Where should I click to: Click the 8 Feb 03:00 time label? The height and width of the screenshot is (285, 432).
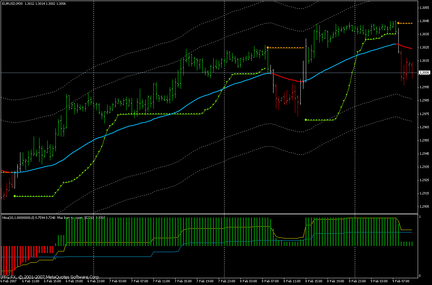[x=248, y=281]
